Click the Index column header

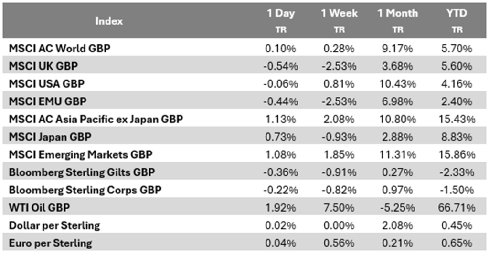109,21
